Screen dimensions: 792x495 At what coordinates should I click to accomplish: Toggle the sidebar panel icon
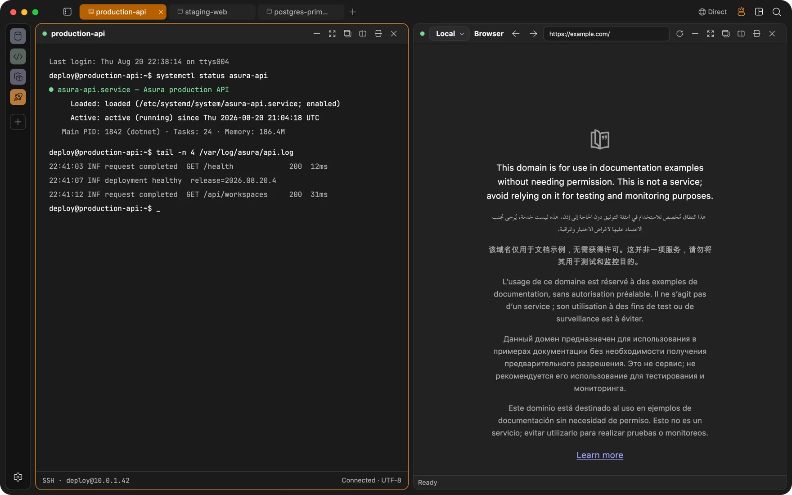pos(67,12)
